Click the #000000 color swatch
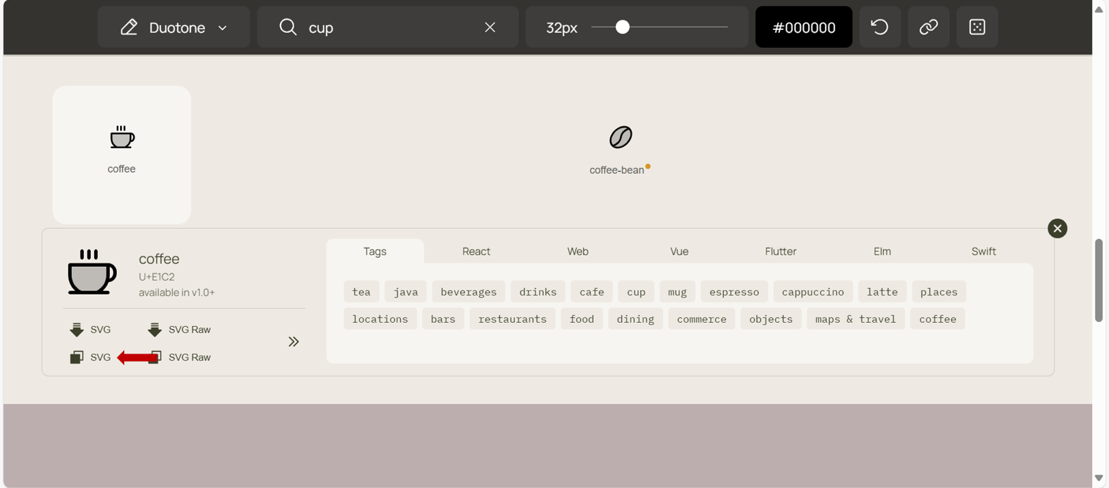 coord(803,27)
